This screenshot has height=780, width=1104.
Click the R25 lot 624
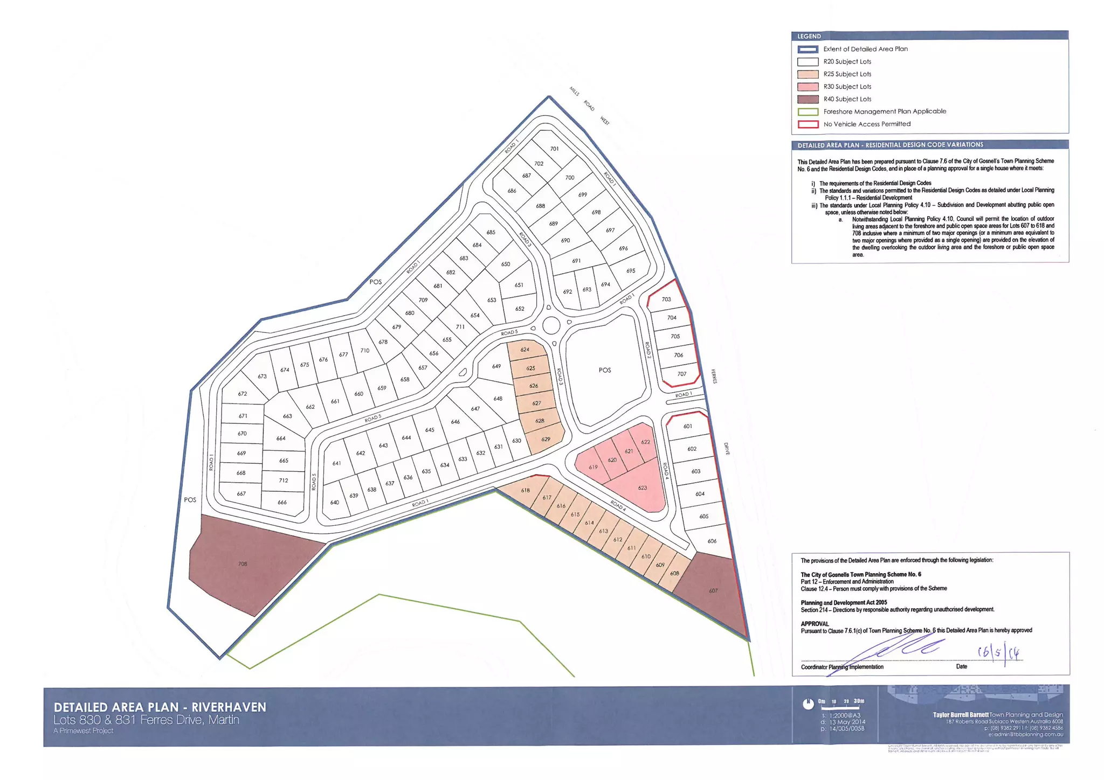click(x=525, y=350)
